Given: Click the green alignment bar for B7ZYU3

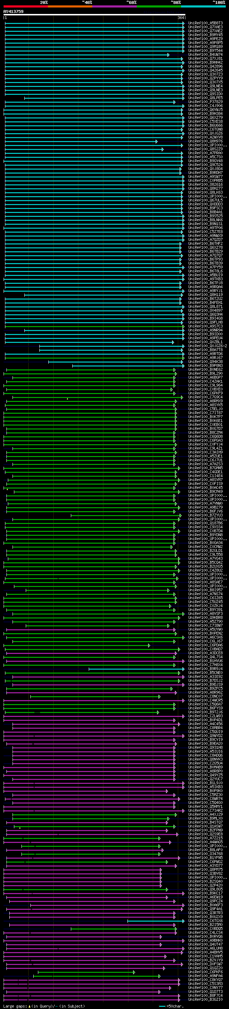Looking at the screenshot, I should (126, 515).
